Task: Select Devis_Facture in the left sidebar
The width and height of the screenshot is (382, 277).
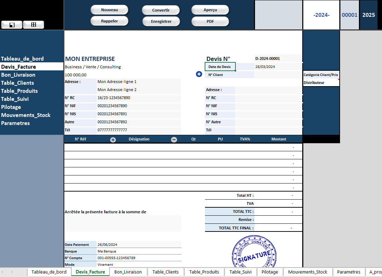Action: point(32,67)
